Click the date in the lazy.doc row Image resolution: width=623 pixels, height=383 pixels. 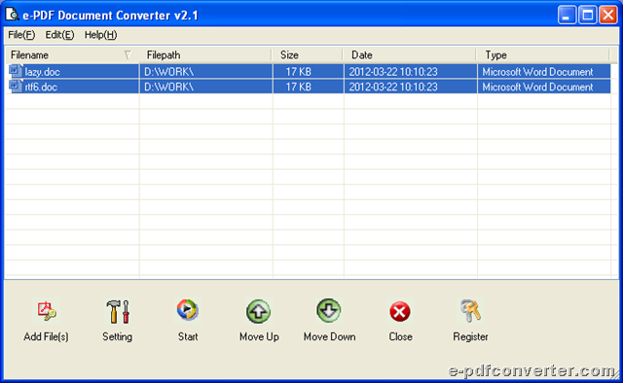click(x=393, y=72)
